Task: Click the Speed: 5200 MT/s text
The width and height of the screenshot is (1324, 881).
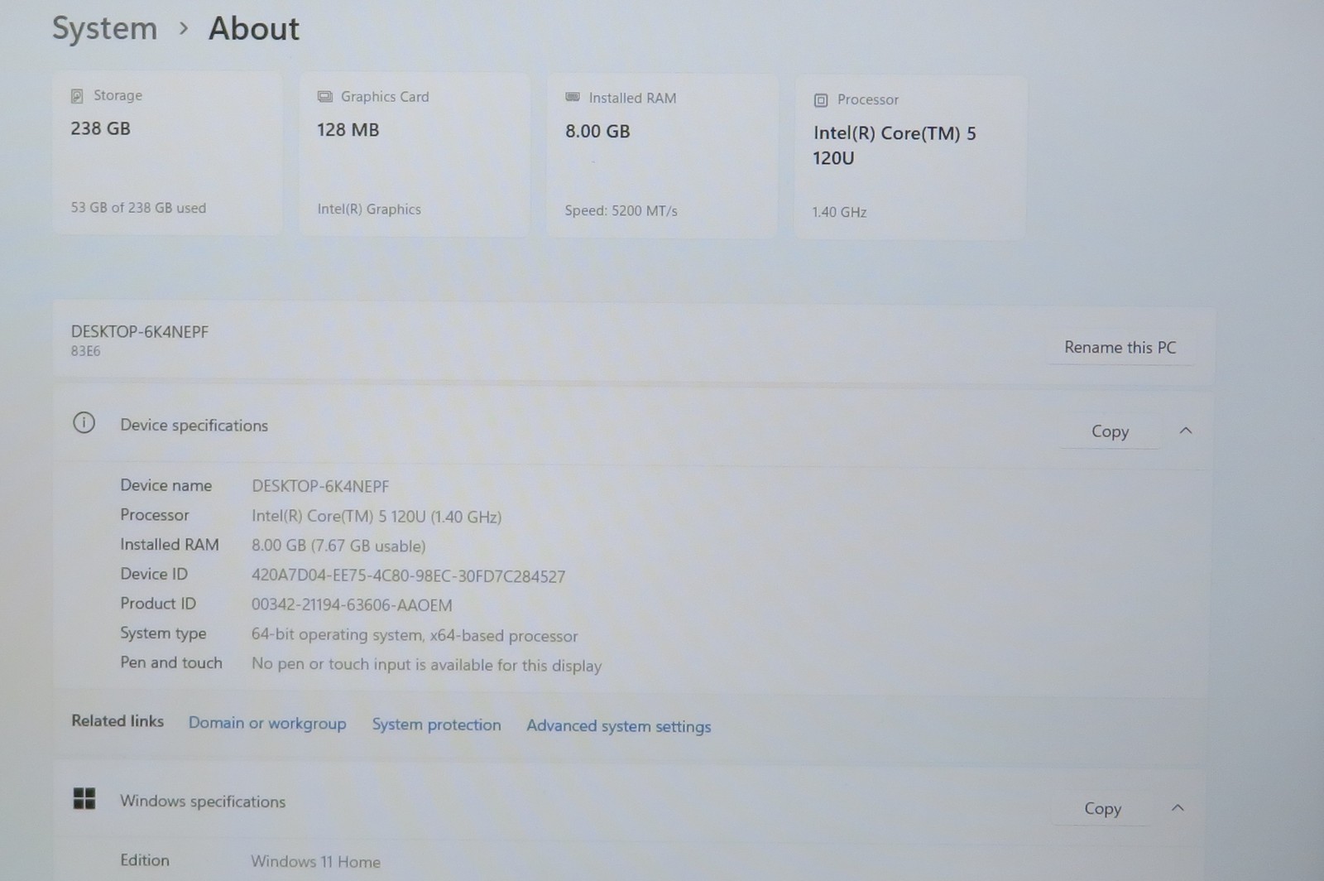Action: (621, 211)
